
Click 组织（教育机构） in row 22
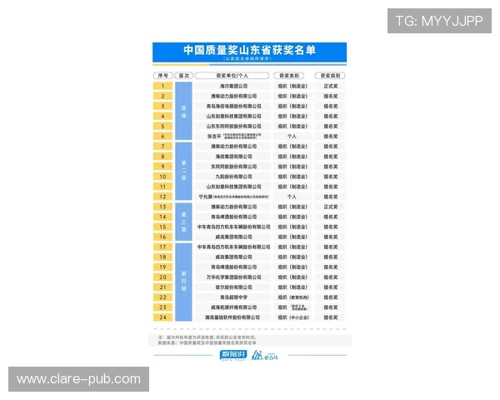[293, 297]
